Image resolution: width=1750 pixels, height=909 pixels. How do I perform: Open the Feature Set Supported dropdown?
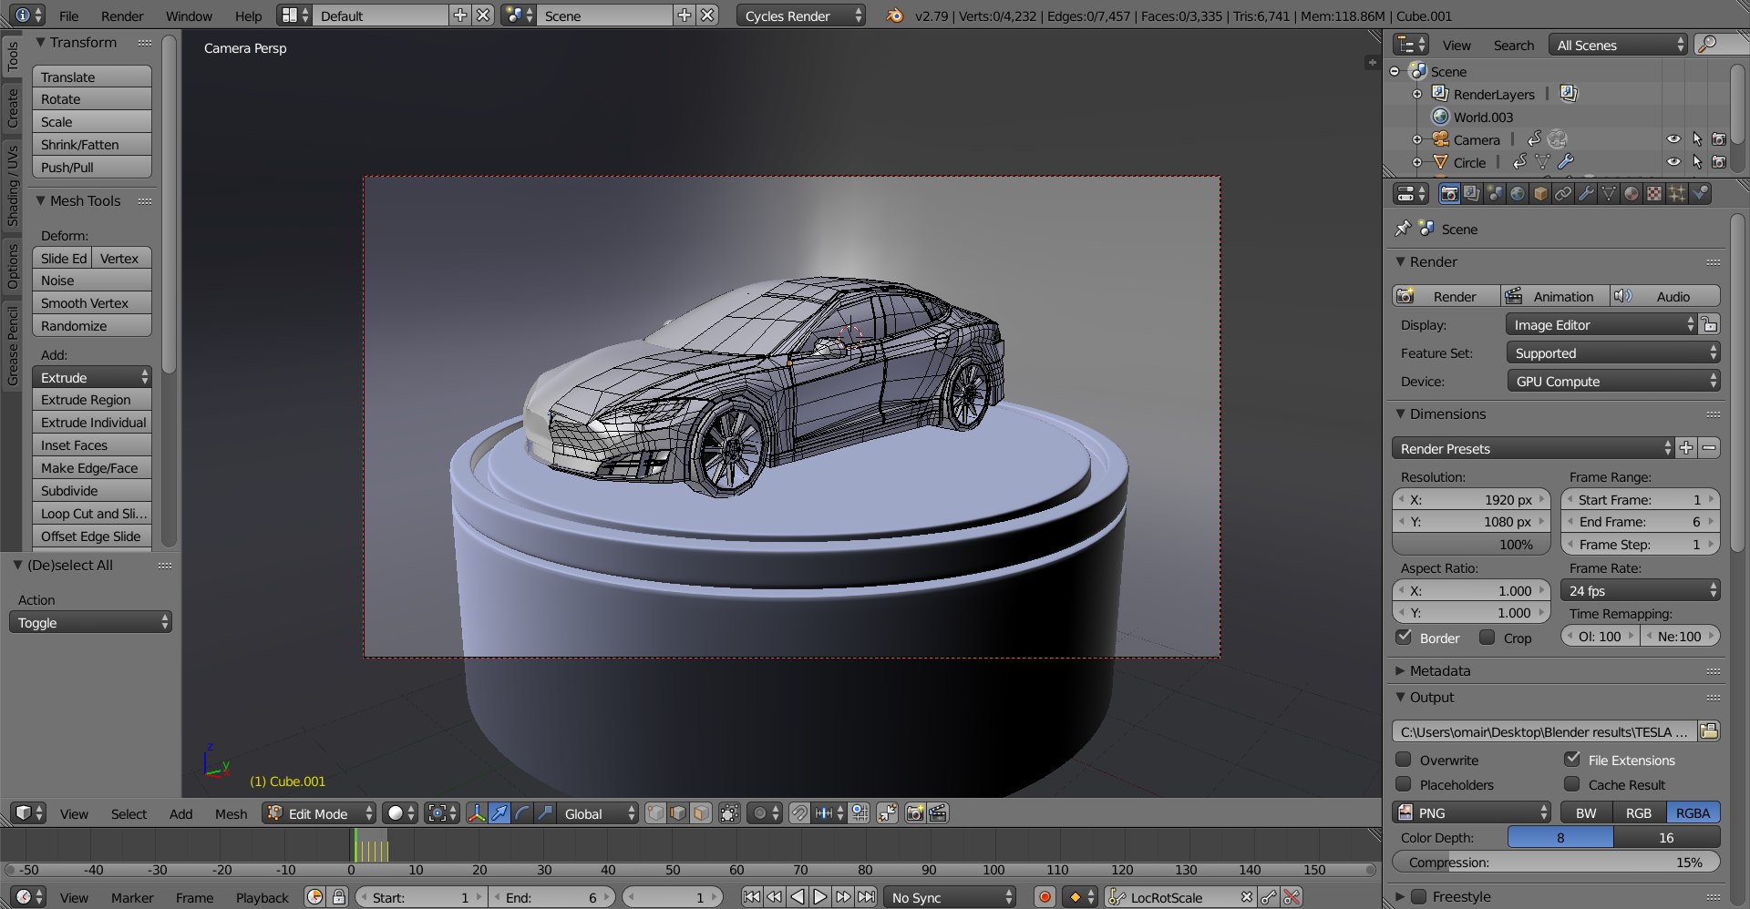(1613, 353)
